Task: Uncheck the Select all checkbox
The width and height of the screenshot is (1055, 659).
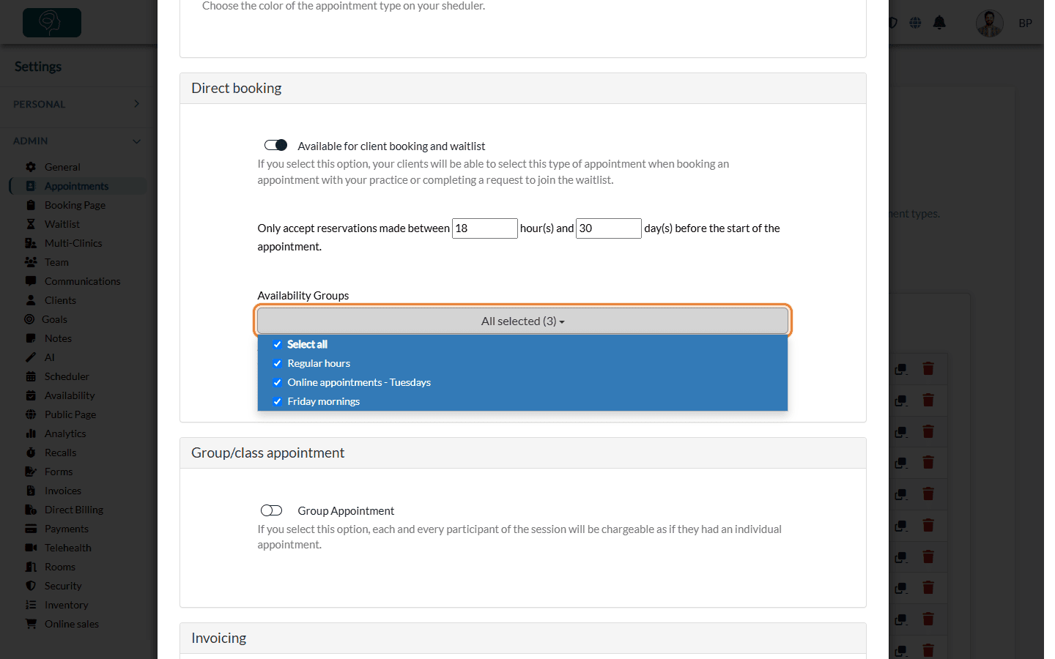Action: click(x=277, y=344)
